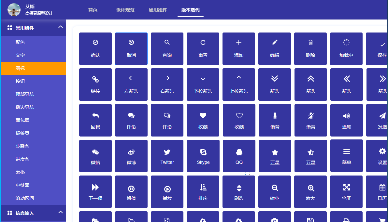Select the 暂停 pause icon tile
388x222 pixels.
click(131, 192)
